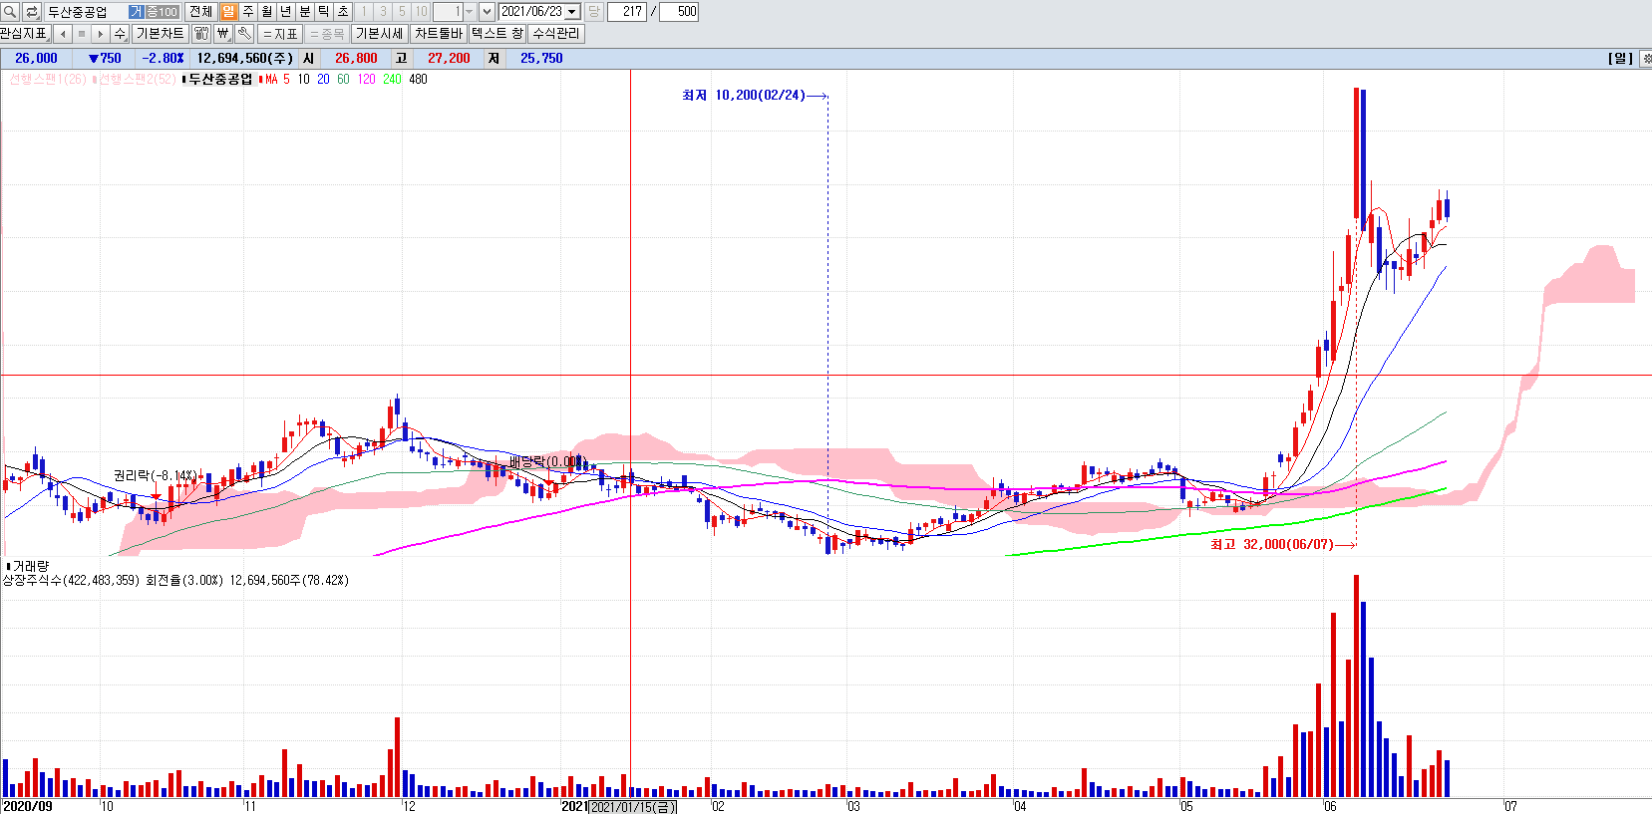This screenshot has height=814, width=1652.
Task: Click the previous (left arrow) playback button
Action: [63, 34]
